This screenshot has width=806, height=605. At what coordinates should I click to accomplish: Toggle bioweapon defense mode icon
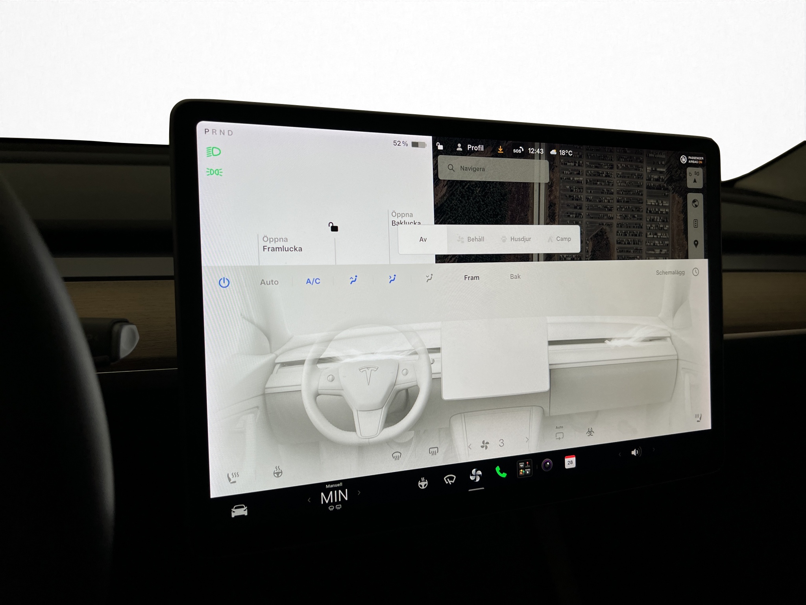590,432
